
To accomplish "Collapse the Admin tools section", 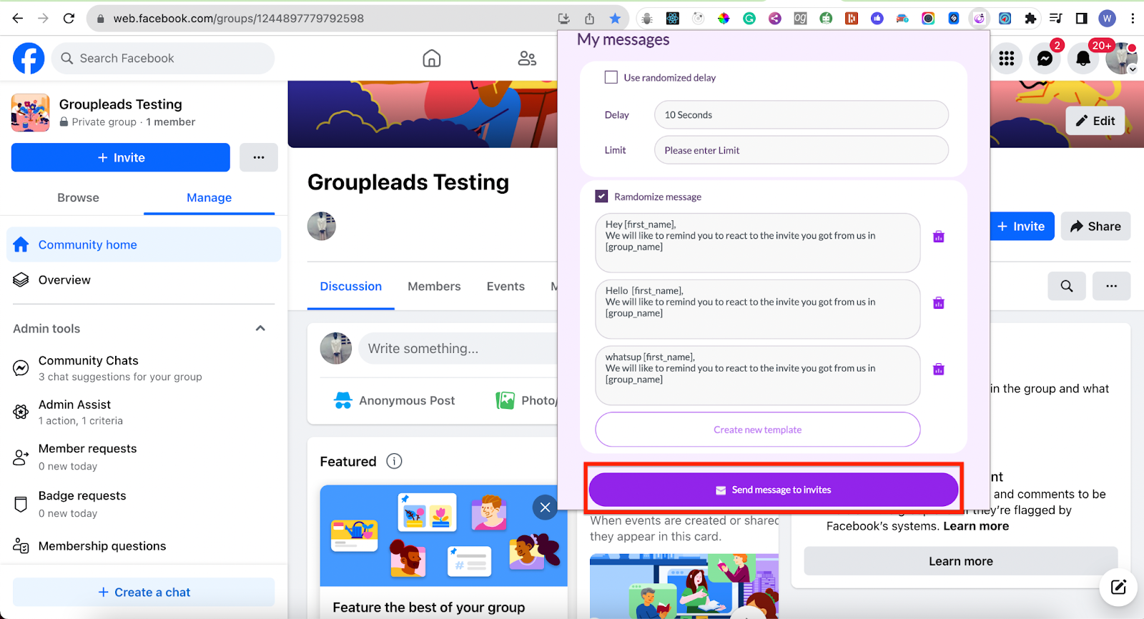I will (260, 328).
